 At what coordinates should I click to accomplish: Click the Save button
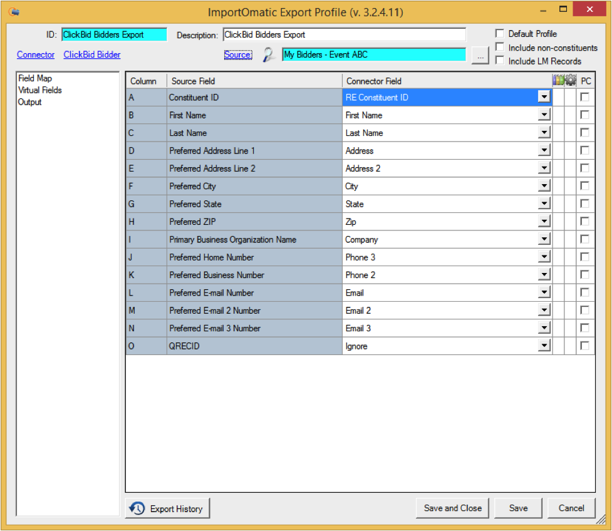[518, 508]
